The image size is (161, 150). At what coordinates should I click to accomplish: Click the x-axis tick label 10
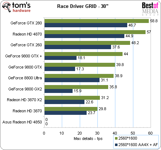[62, 133]
